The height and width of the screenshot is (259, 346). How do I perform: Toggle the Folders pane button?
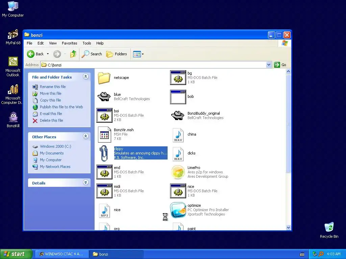pos(117,54)
